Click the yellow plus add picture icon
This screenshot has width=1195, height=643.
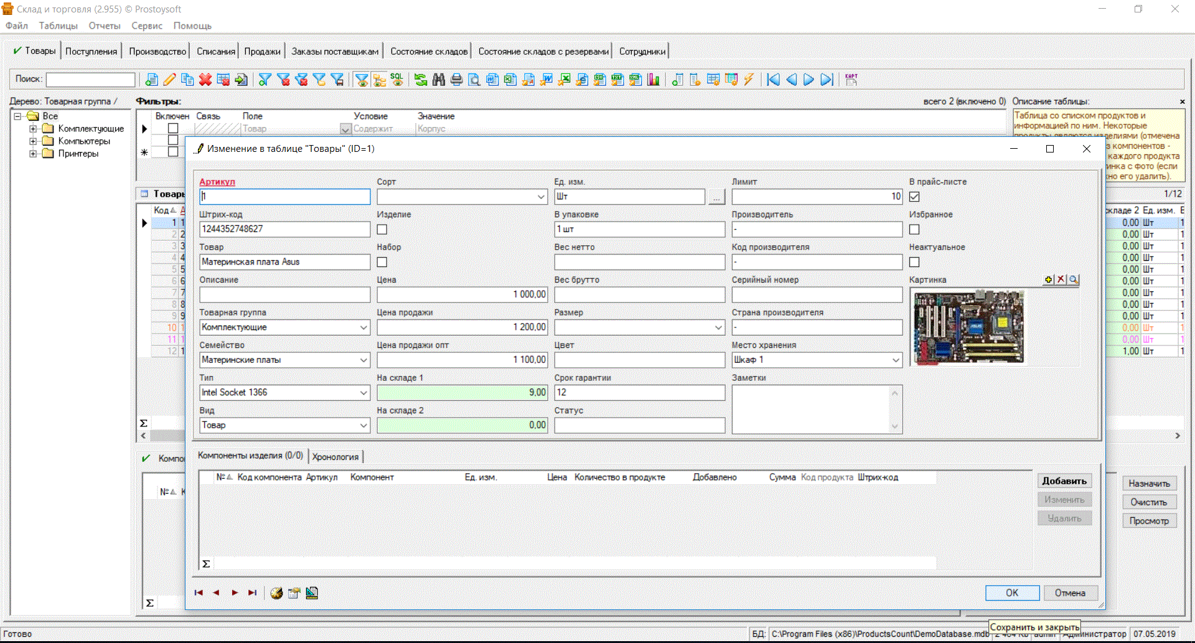point(1049,279)
